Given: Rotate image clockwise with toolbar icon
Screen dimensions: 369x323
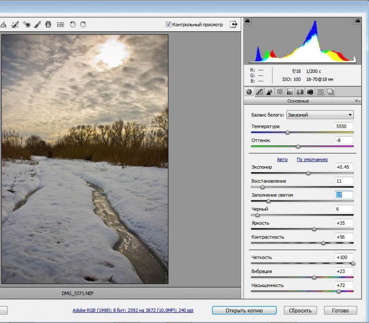Looking at the screenshot, I should (x=83, y=24).
